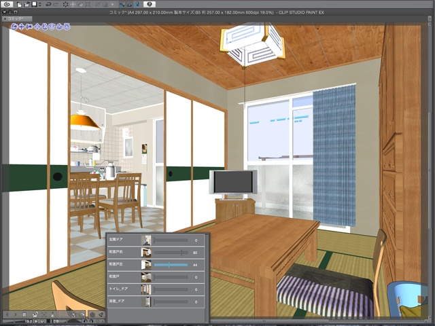The width and height of the screenshot is (435, 326).
Task: Create a new document
Action: (20, 5)
